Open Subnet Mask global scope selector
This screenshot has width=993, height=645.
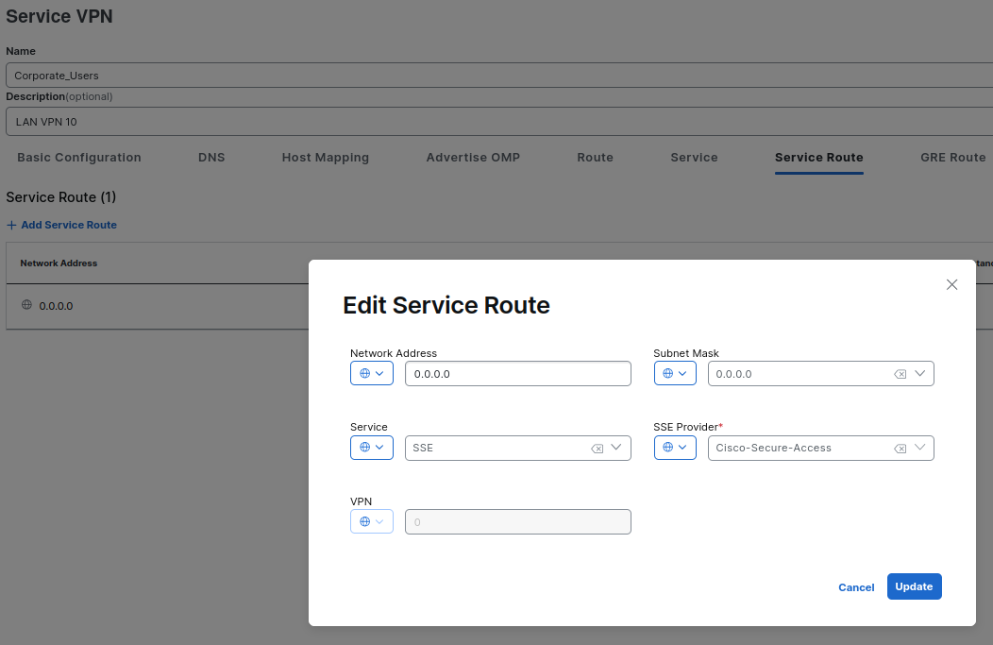pos(675,374)
